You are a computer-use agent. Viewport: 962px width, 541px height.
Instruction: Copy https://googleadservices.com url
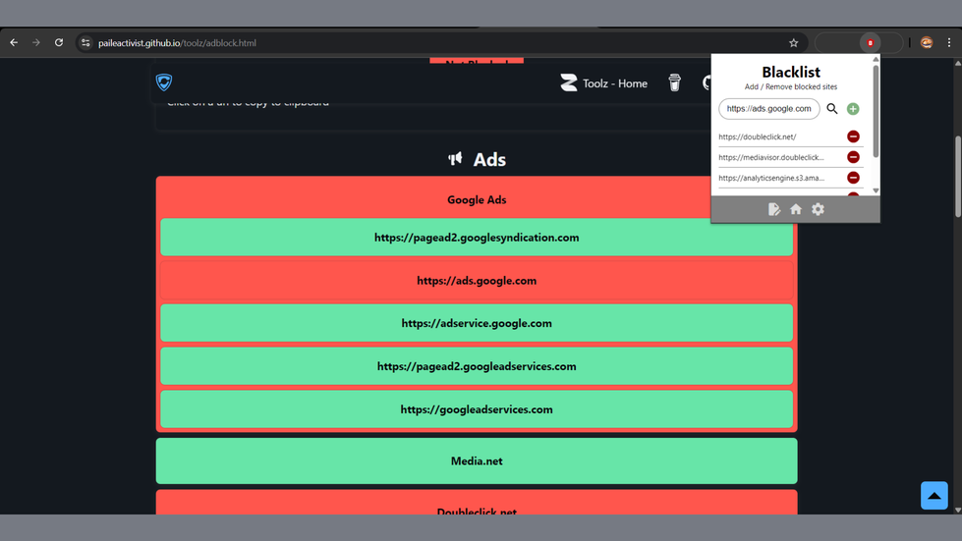coord(477,409)
